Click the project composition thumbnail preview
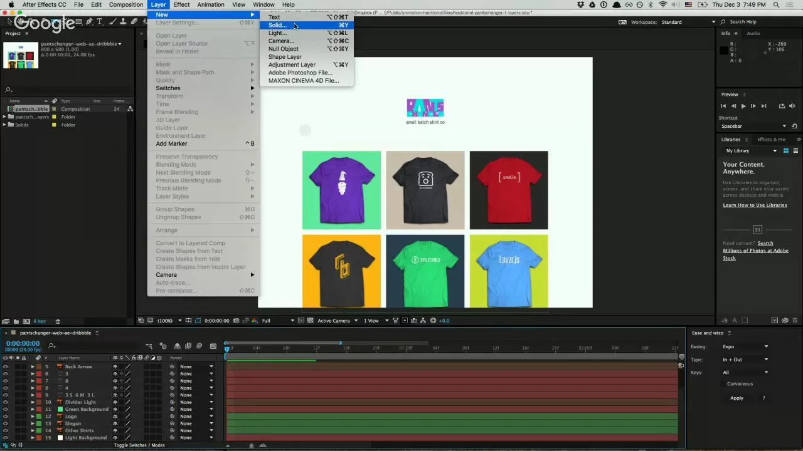The image size is (803, 451). click(x=21, y=55)
